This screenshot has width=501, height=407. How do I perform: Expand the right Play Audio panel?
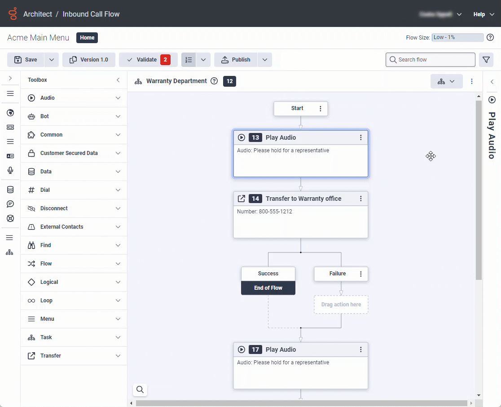[x=492, y=82]
